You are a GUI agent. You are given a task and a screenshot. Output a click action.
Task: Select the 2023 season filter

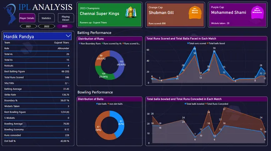pyautogui.click(x=65, y=26)
